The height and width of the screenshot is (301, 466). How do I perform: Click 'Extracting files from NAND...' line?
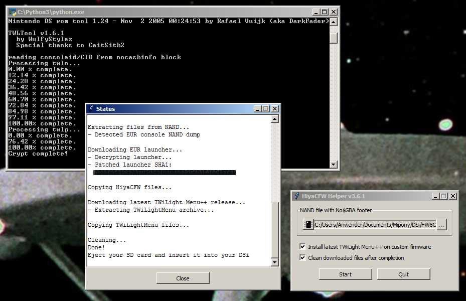point(138,127)
